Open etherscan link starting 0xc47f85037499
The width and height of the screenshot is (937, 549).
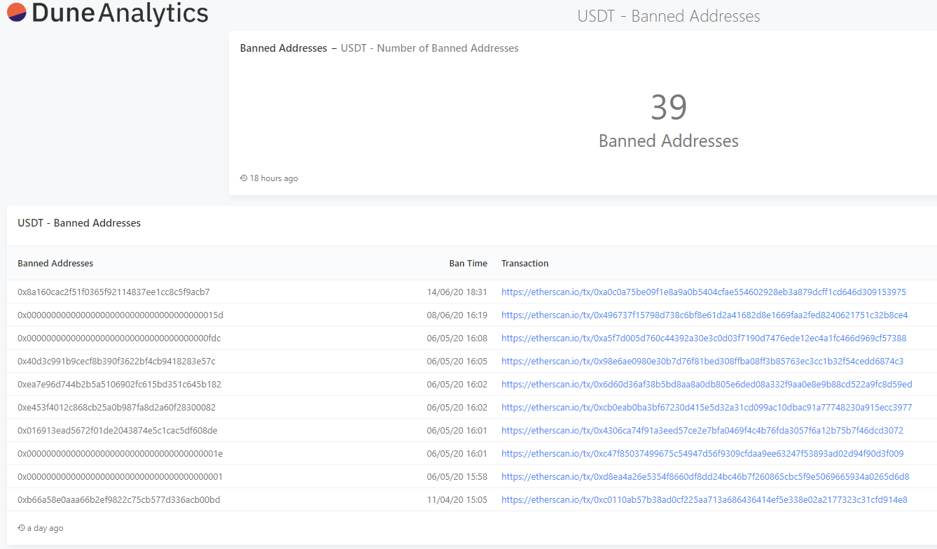(x=702, y=454)
